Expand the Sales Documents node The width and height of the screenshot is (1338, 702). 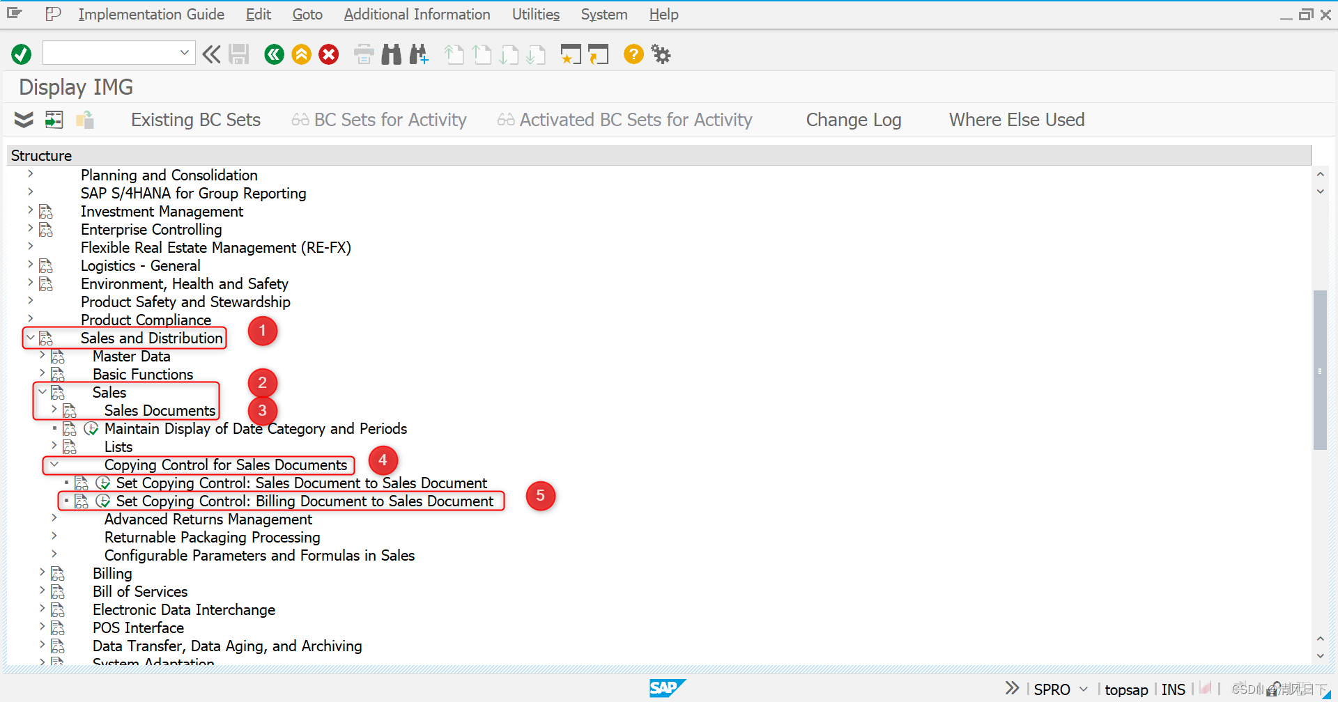coord(54,409)
